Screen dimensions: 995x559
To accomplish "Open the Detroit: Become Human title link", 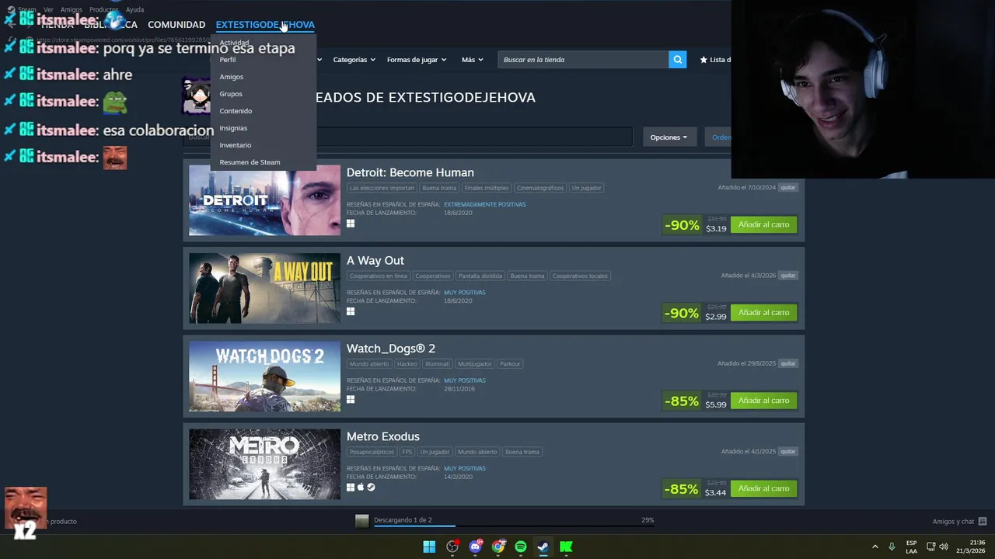I will click(x=410, y=172).
